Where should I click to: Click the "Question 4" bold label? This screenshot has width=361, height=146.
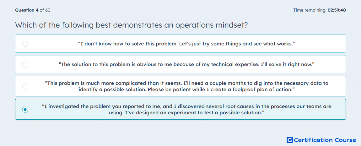(27, 10)
